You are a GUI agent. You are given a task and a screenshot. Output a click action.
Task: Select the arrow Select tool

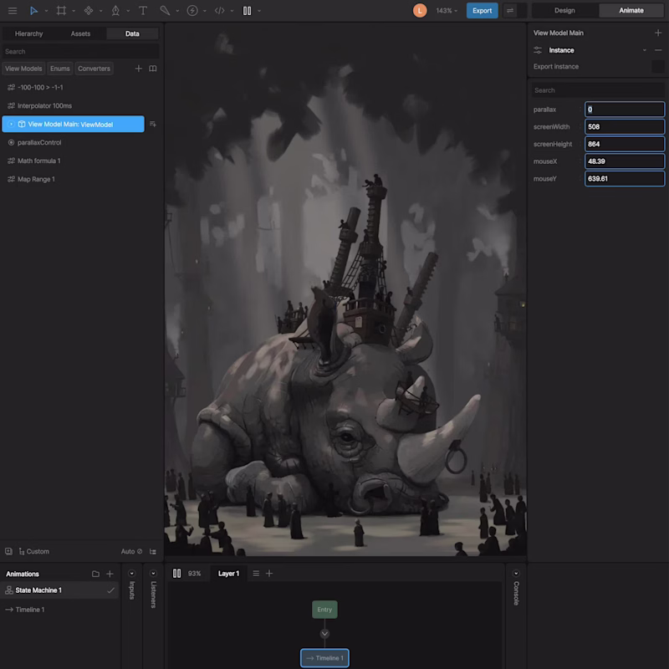[33, 11]
